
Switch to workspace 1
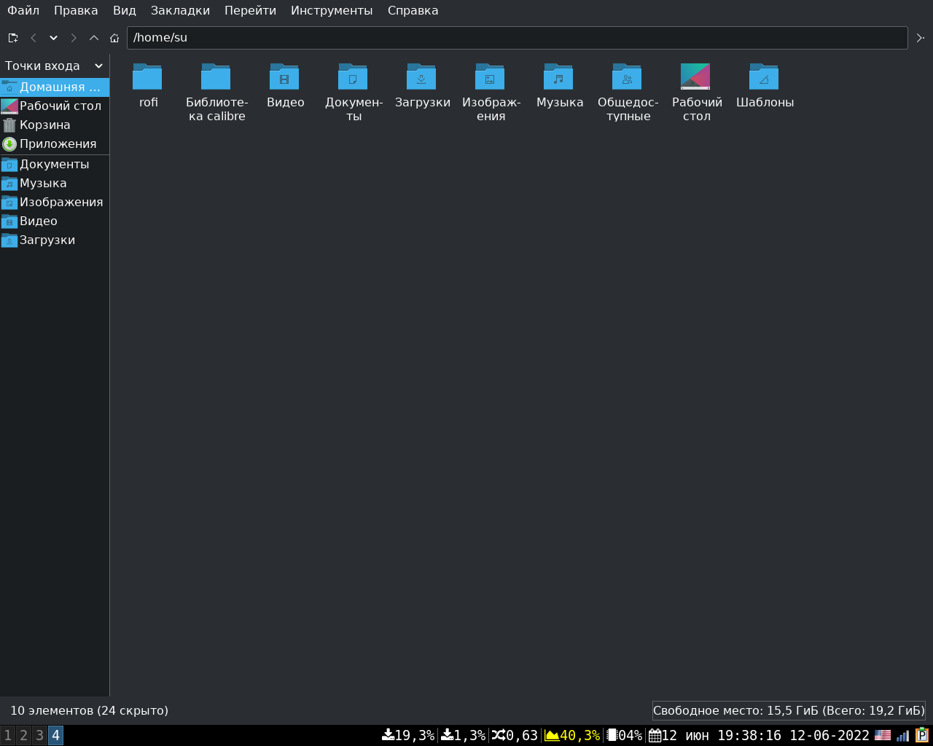coord(8,735)
